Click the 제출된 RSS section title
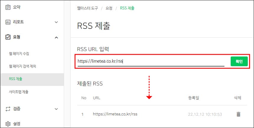The image size is (254, 128). coord(90,84)
